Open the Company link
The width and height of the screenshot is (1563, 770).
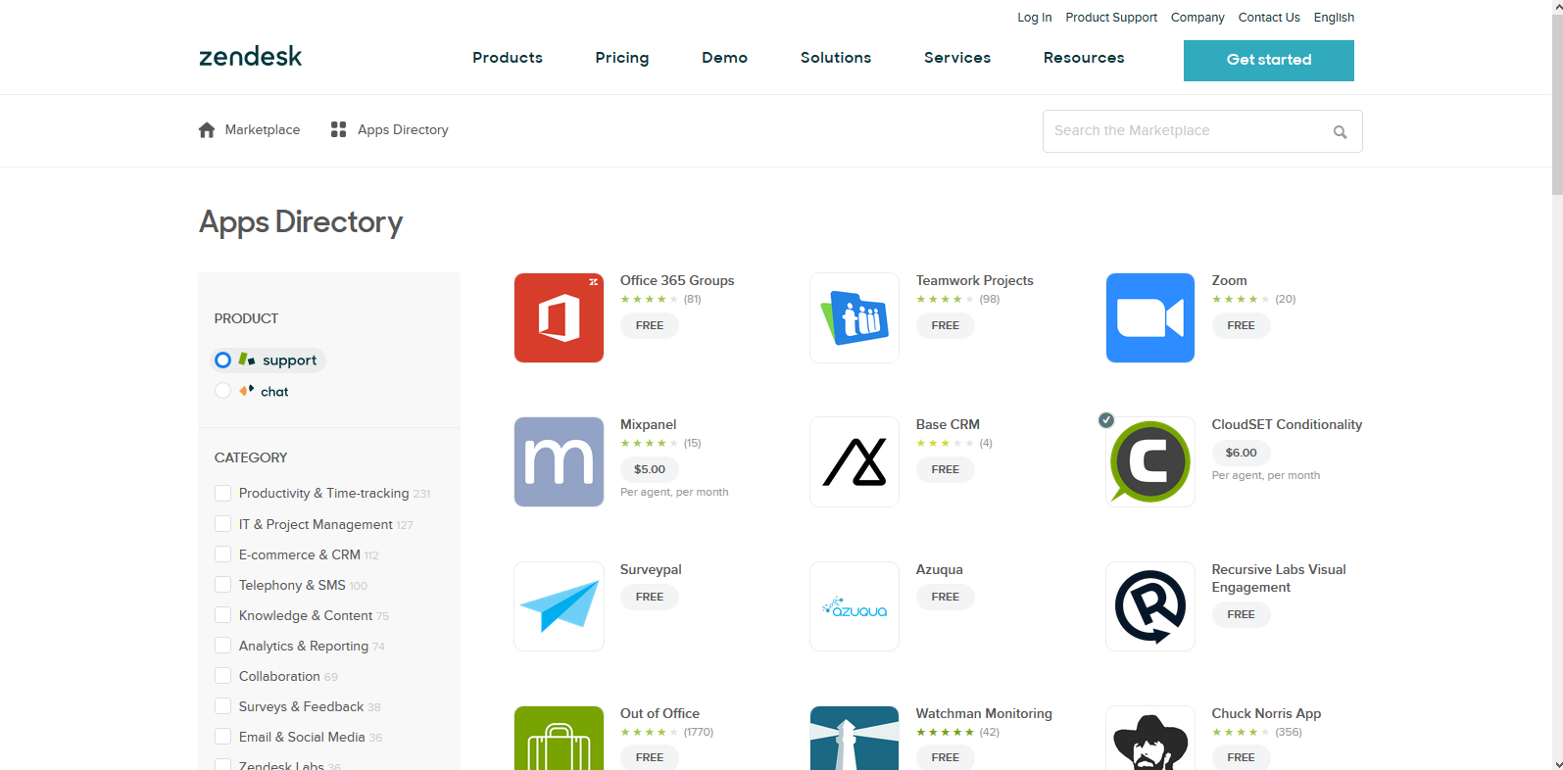click(x=1197, y=18)
